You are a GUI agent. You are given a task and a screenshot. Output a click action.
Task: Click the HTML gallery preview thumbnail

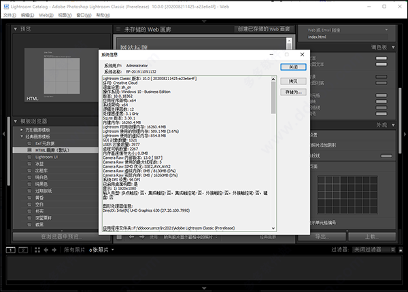[61, 75]
